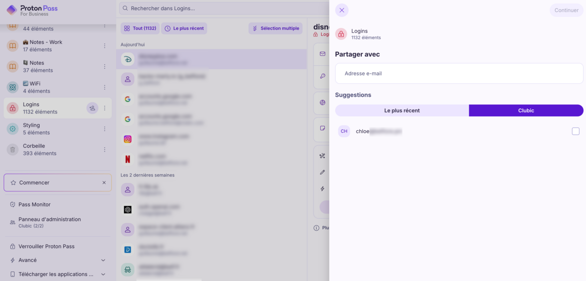
Task: Click 1132 éléments in the share panel header
Action: point(366,38)
